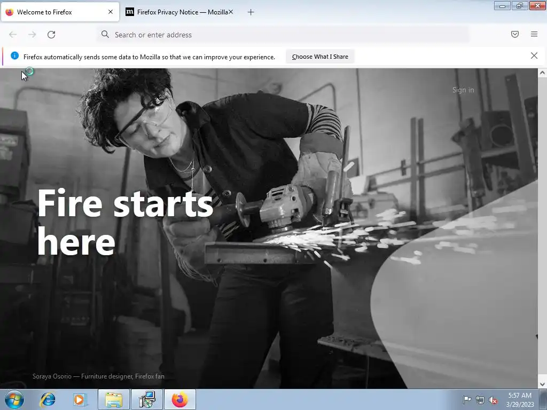Click the muted volume tray icon
The width and height of the screenshot is (547, 410).
[x=493, y=400]
